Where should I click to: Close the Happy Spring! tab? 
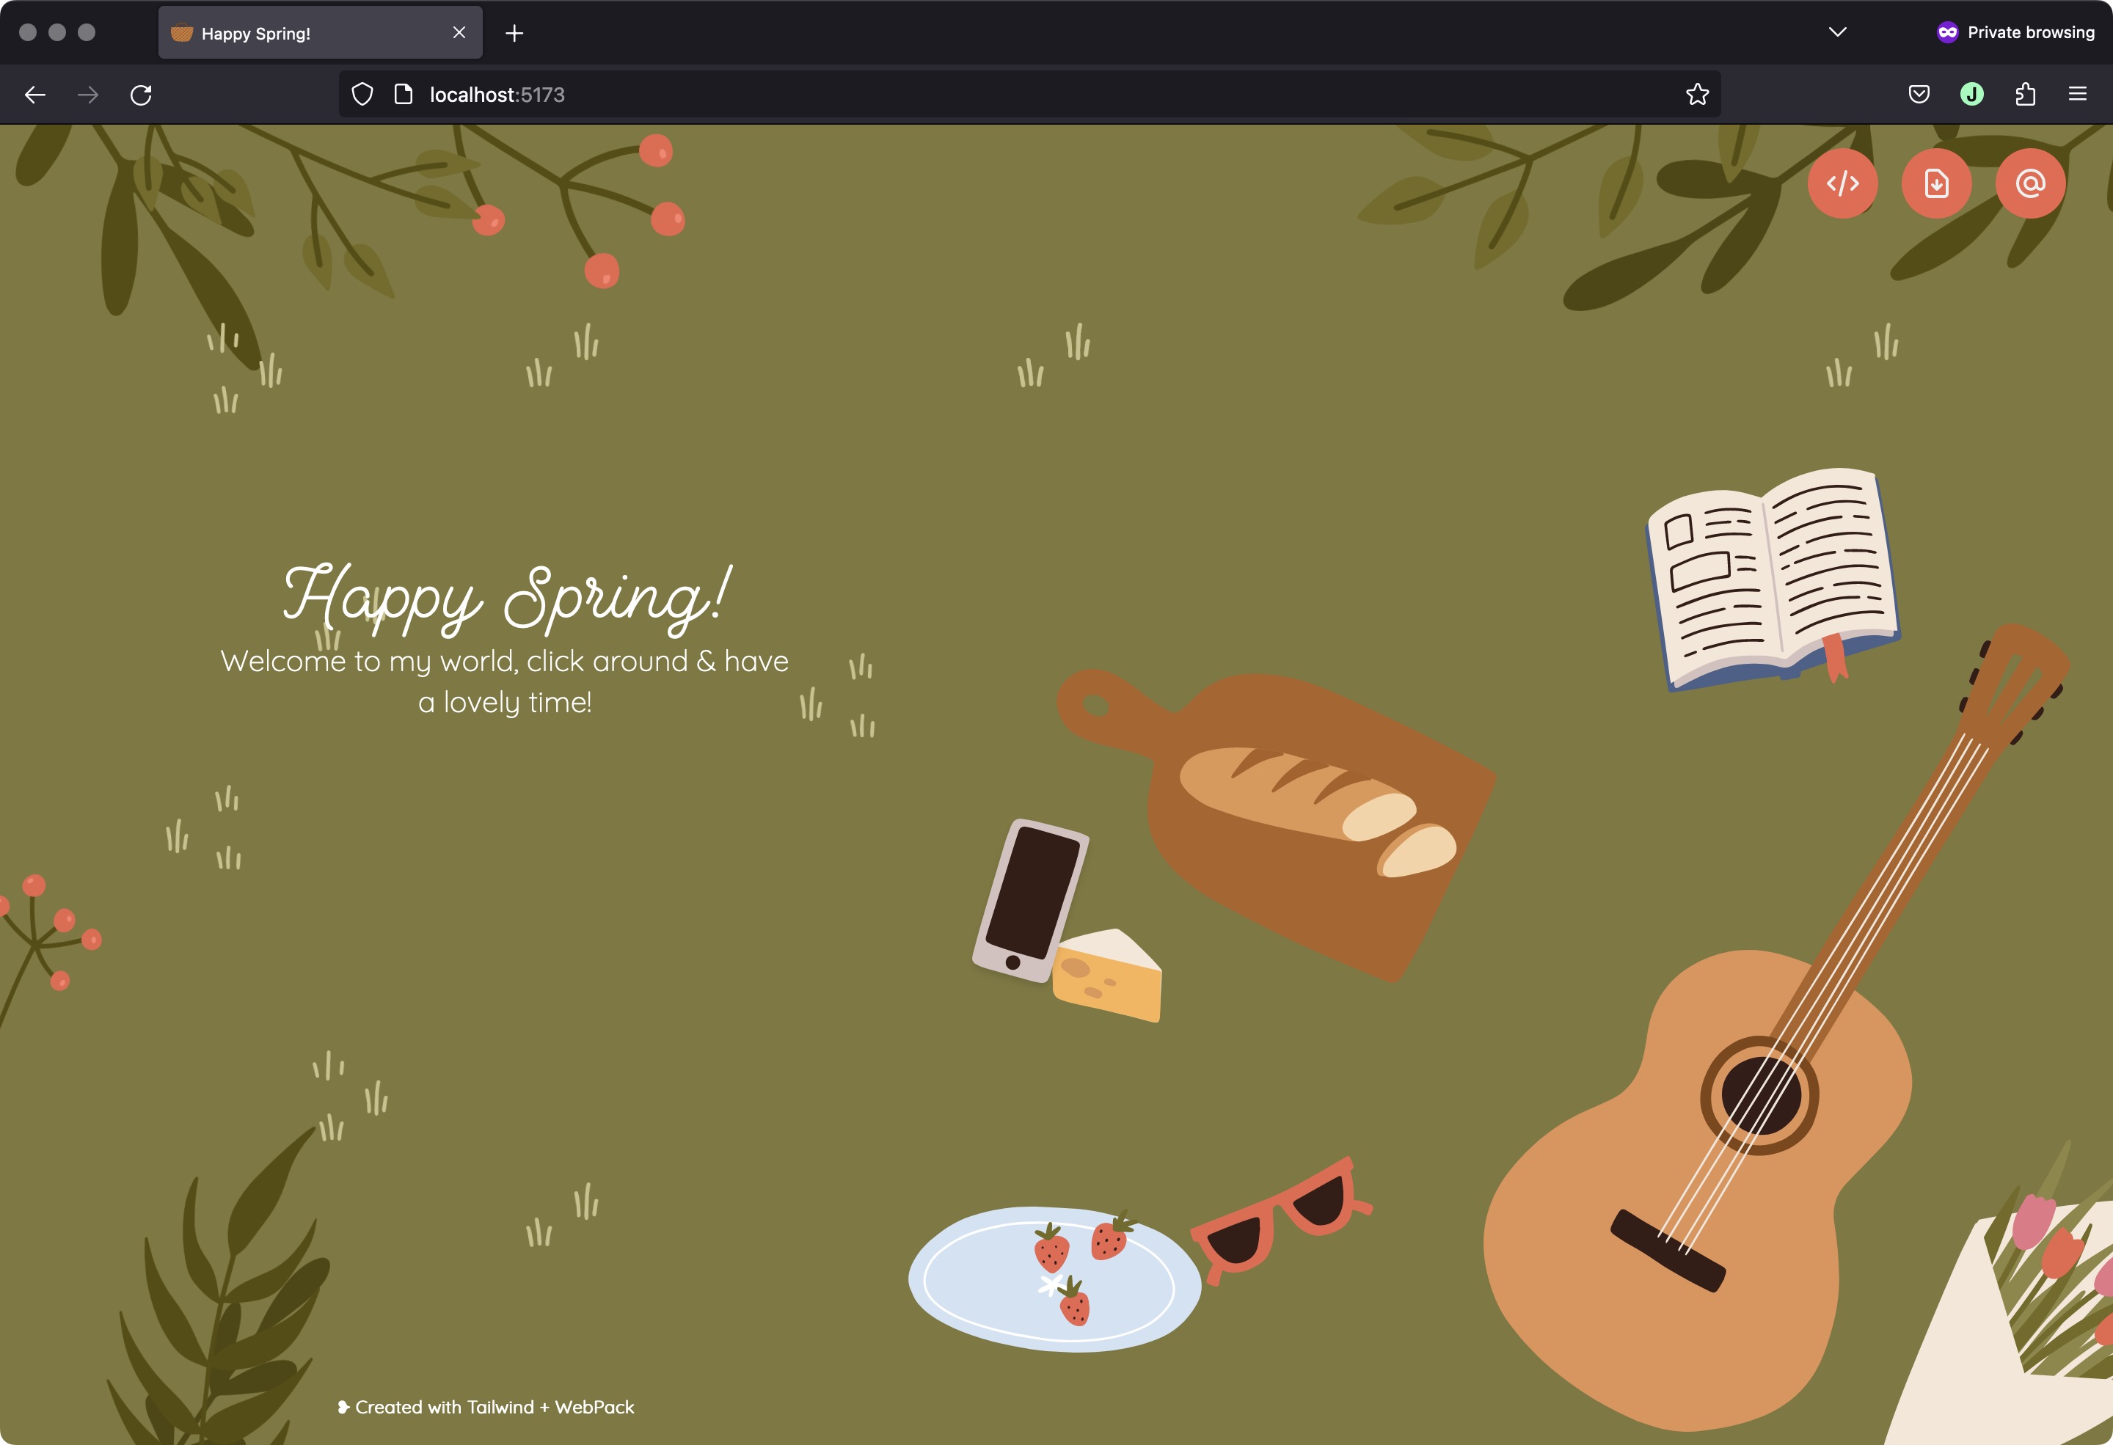(459, 33)
